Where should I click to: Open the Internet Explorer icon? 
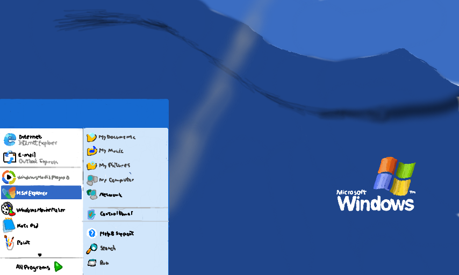[10, 140]
